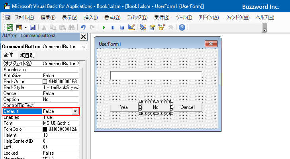Click the Cut scissors icon

click(x=44, y=27)
